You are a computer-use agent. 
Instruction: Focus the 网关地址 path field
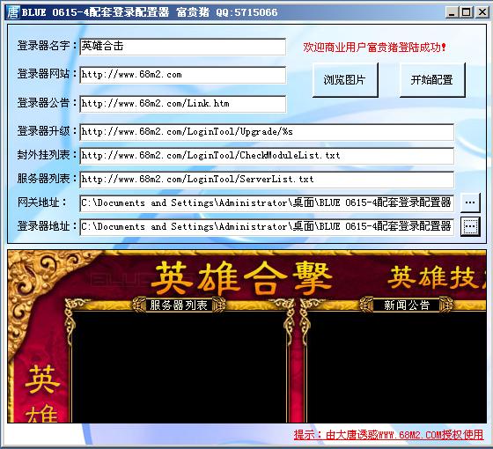[x=267, y=203]
